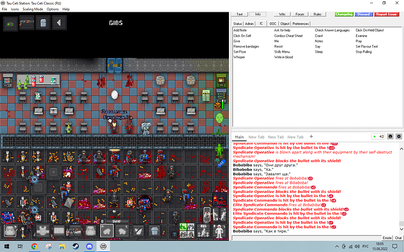Click the Check Known Languages verb
Screen dimensions: 404x252
pyautogui.click(x=332, y=30)
